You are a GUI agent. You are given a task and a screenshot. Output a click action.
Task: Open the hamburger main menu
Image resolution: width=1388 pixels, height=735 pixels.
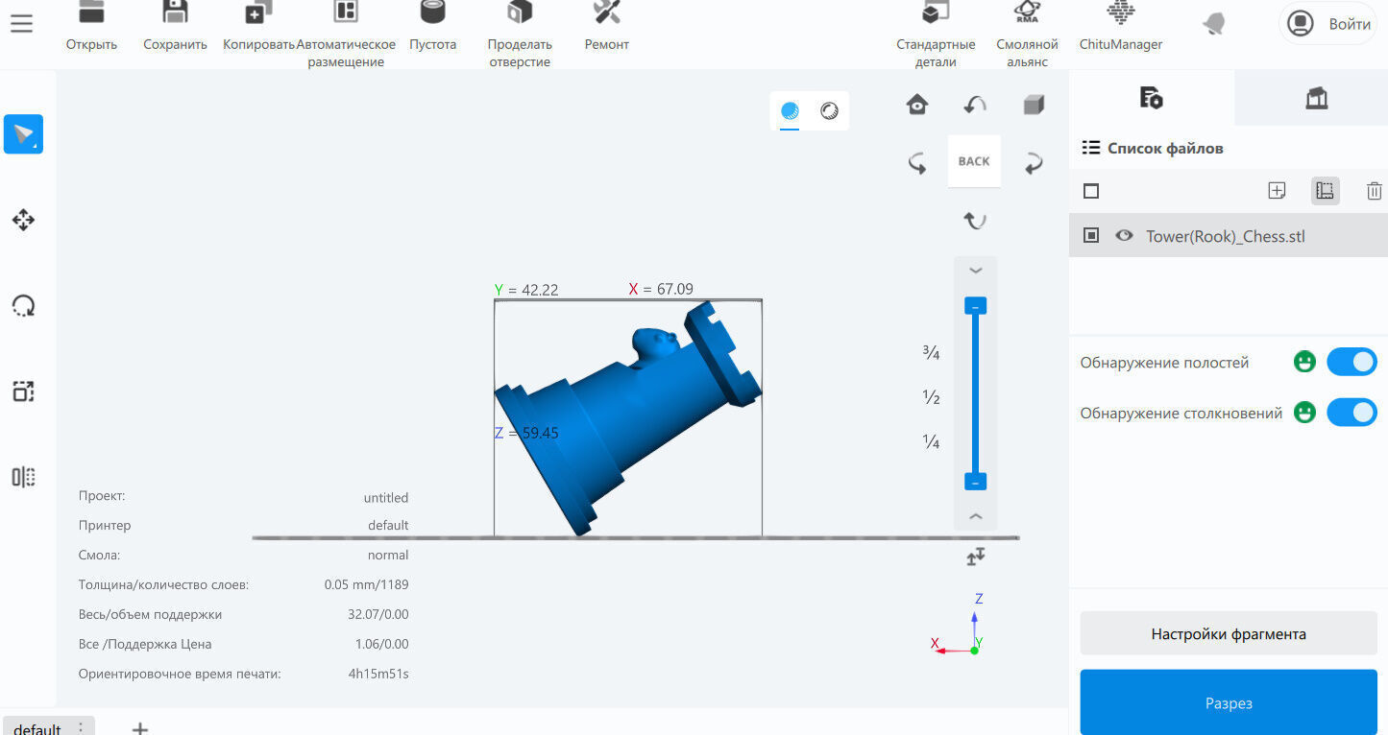[x=21, y=24]
